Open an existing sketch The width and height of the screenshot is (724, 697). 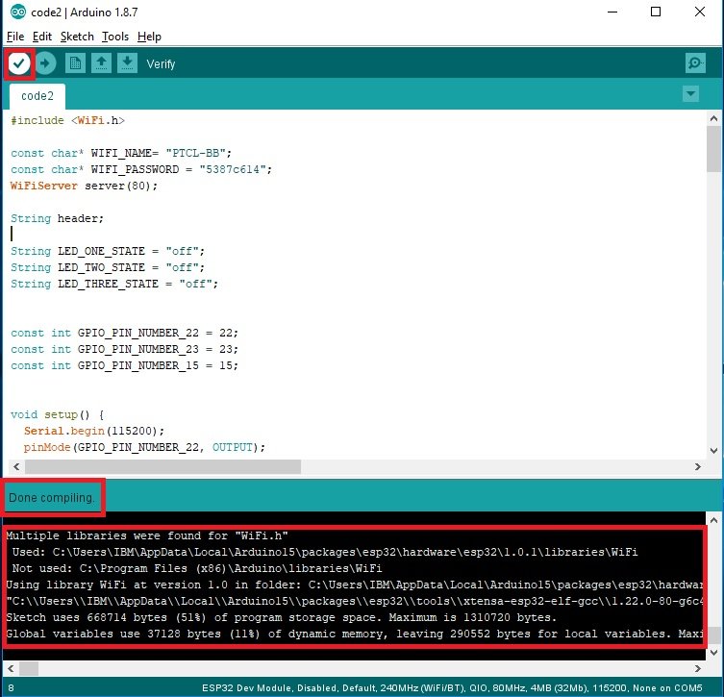point(101,63)
